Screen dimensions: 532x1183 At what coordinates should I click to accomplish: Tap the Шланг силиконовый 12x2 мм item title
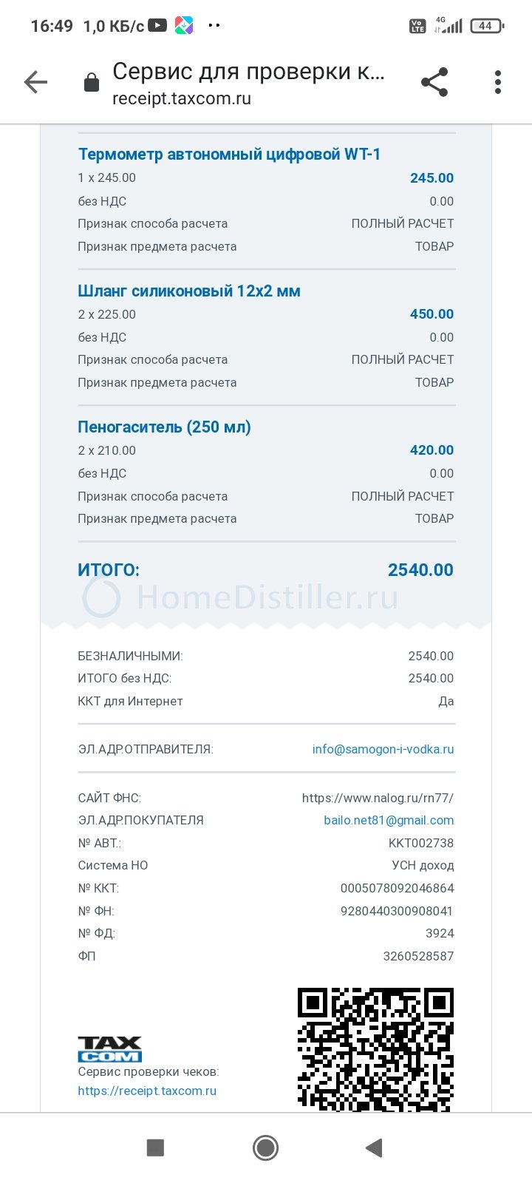189,291
